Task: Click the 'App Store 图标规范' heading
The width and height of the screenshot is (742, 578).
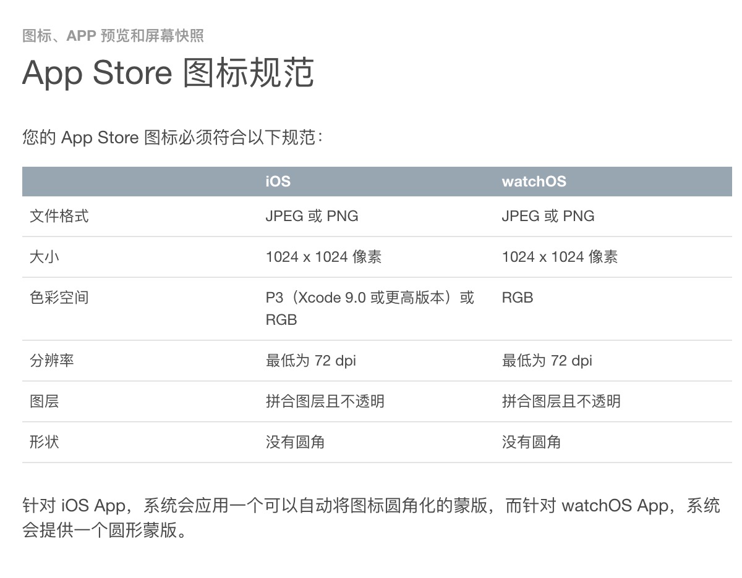Action: [168, 73]
